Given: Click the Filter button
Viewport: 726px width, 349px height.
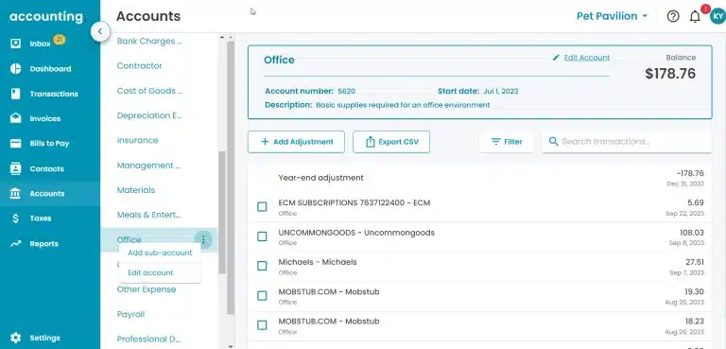Looking at the screenshot, I should [x=507, y=142].
